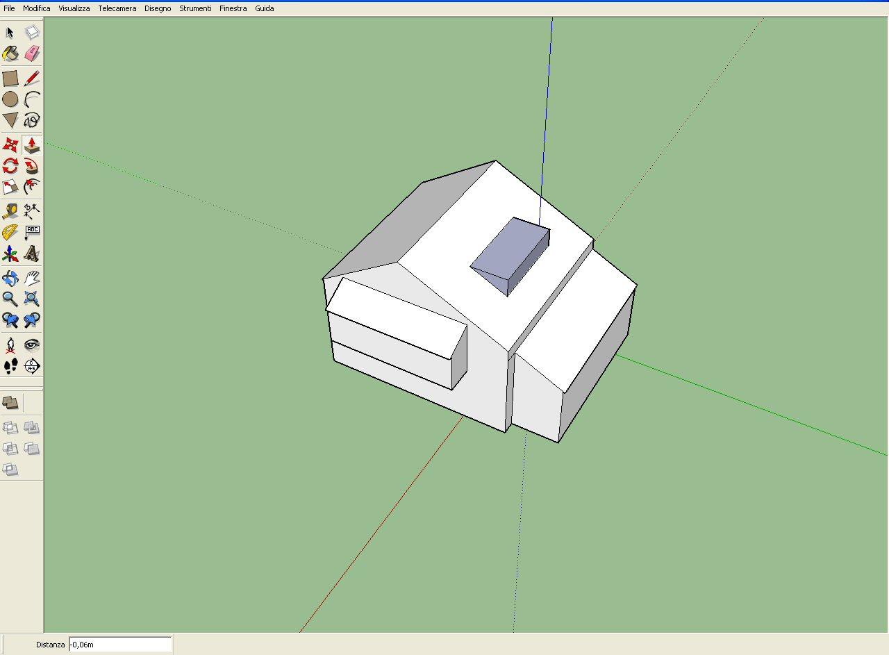Open the Visualizza menu
889x655 pixels.
[x=74, y=8]
